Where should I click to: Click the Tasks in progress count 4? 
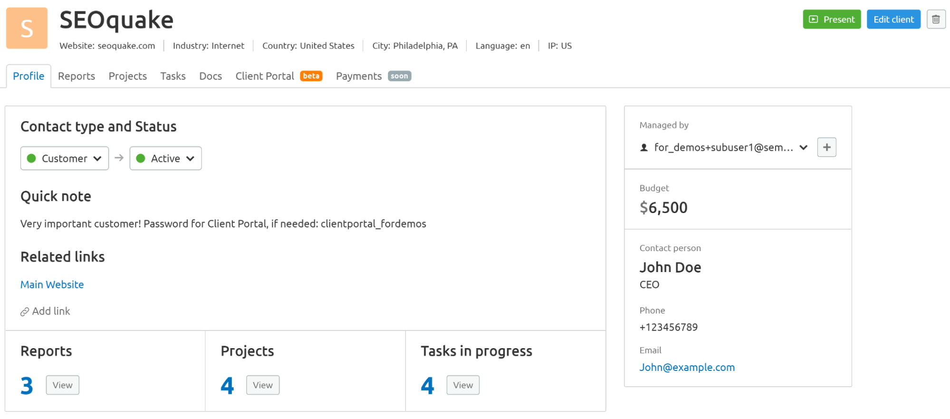click(x=427, y=386)
